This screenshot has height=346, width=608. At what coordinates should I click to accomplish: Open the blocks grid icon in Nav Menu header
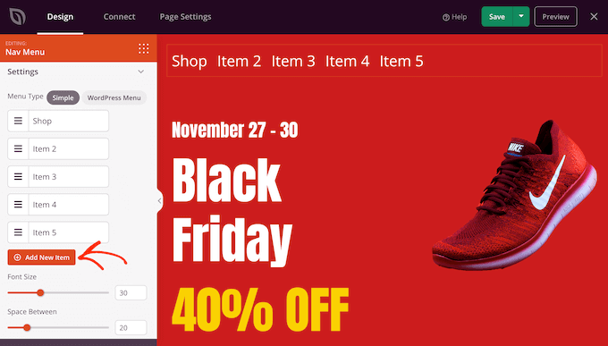(x=143, y=48)
